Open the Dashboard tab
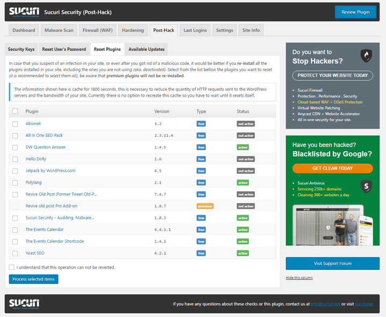Image resolution: width=386 pixels, height=317 pixels. click(x=24, y=30)
